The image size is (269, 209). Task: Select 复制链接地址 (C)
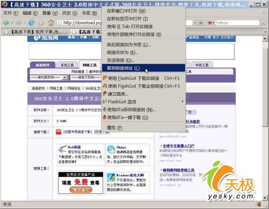[143, 68]
